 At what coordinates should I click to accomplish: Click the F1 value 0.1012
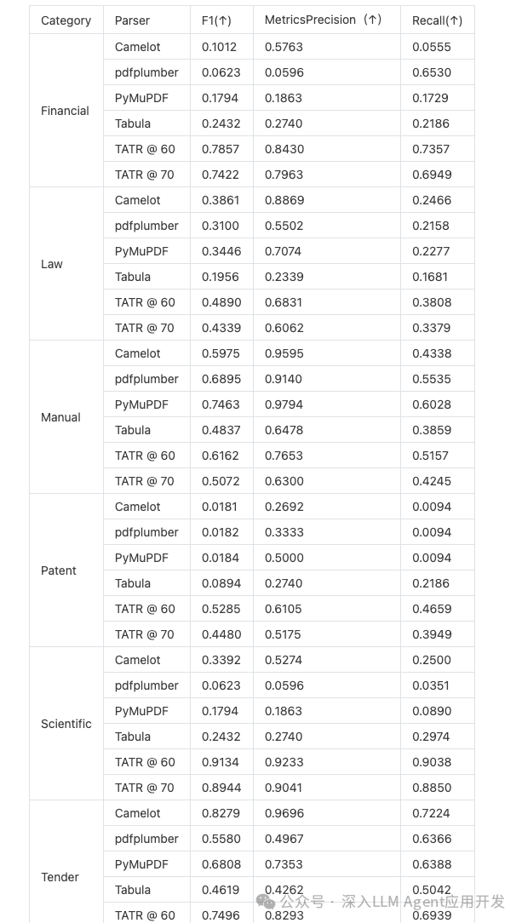tap(221, 47)
